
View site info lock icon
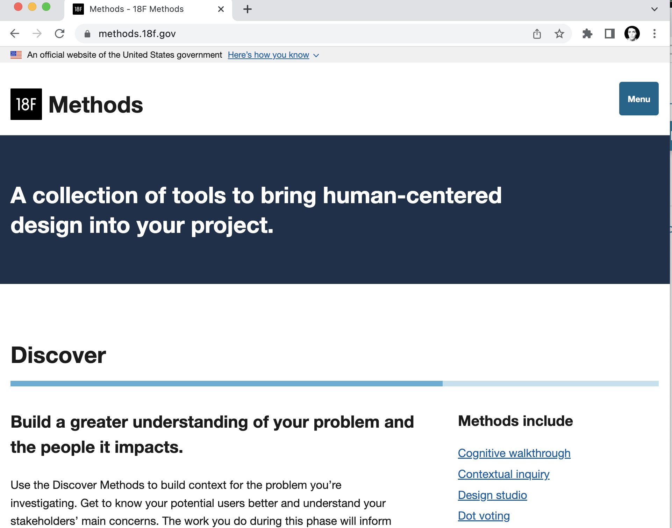coord(87,34)
